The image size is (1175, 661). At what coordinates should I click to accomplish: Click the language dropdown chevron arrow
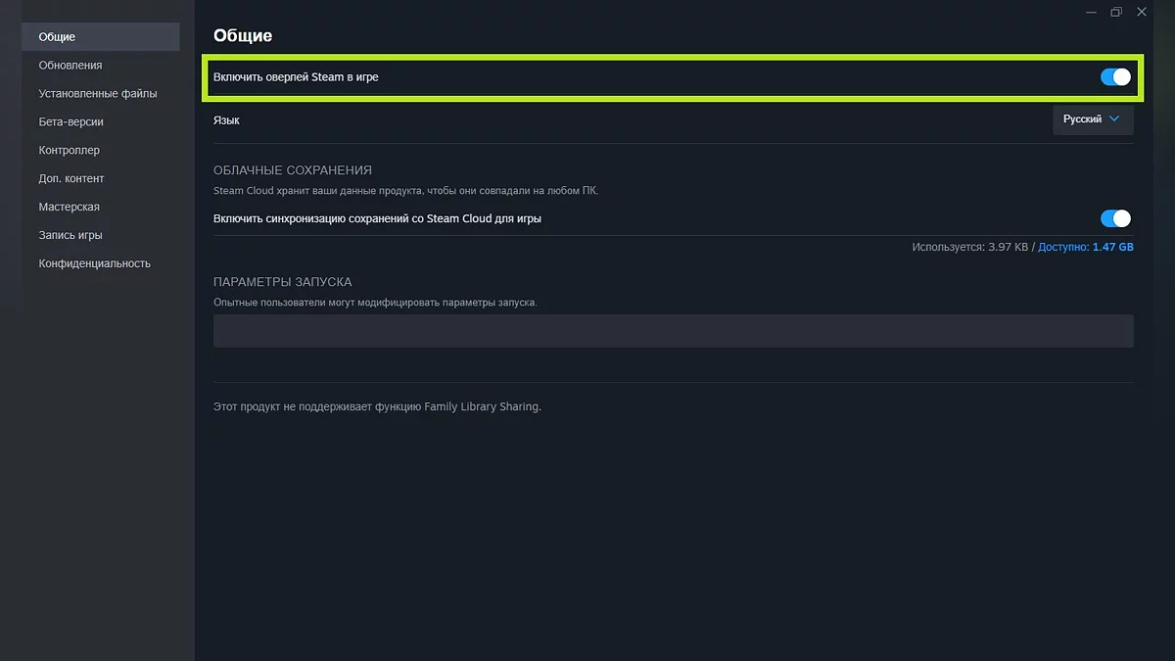pos(1114,119)
